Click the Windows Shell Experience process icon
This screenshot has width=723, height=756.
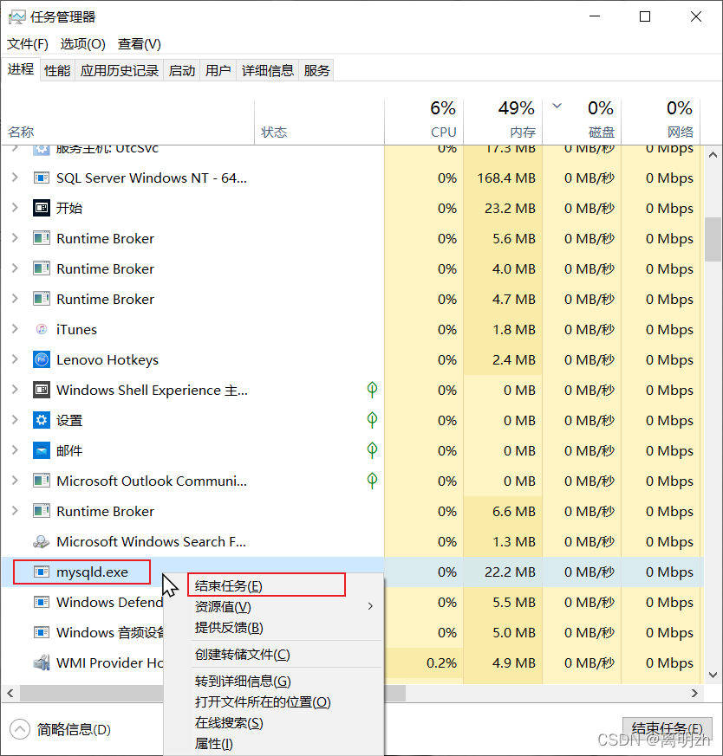pyautogui.click(x=42, y=390)
